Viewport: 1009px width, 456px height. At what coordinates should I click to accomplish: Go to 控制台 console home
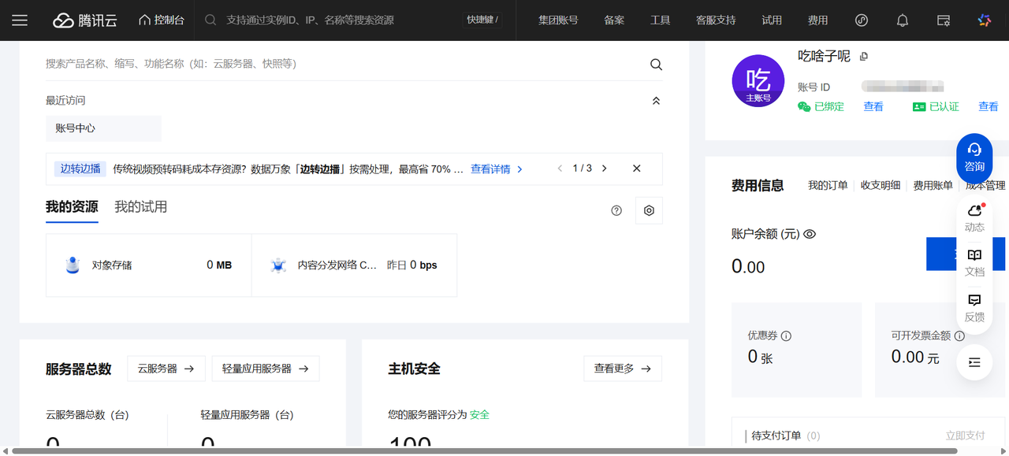[162, 20]
